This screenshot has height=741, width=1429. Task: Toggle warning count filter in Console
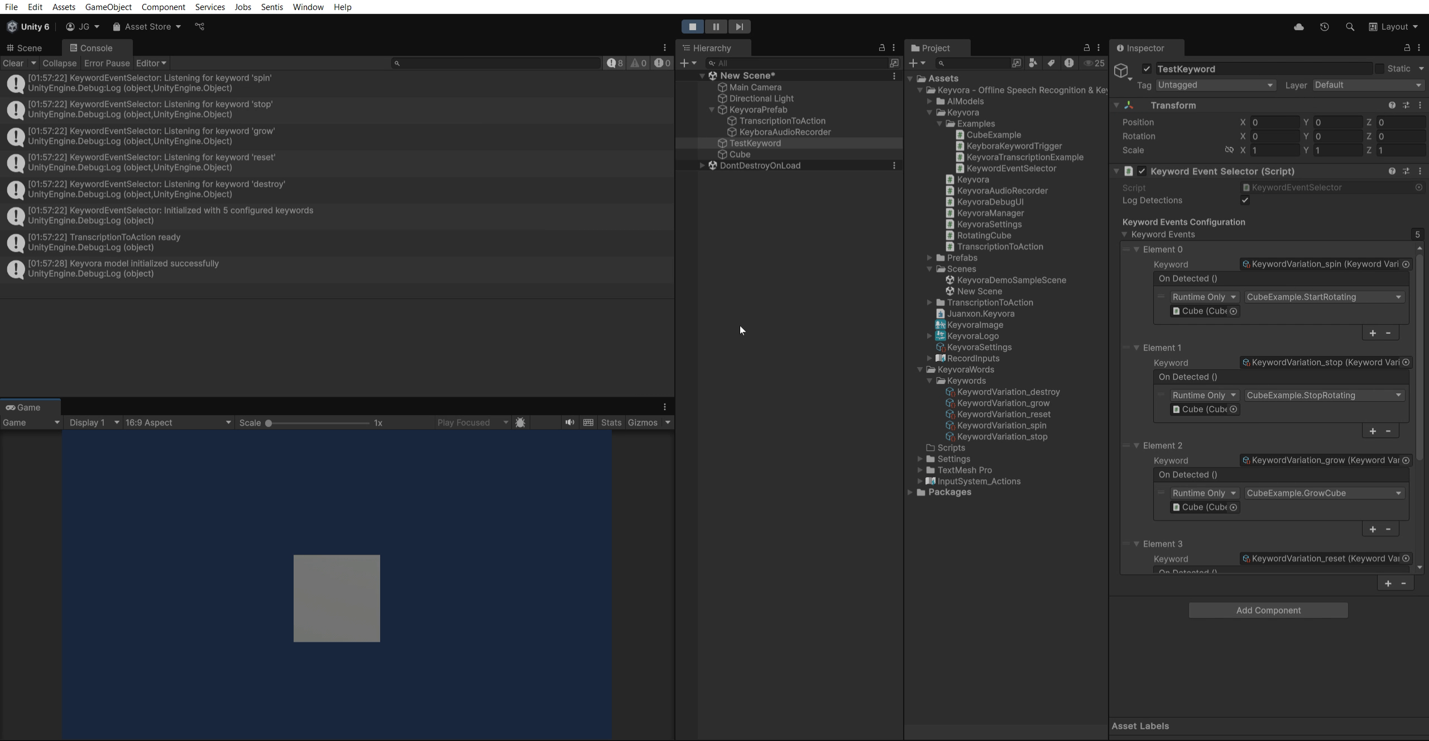coord(639,63)
